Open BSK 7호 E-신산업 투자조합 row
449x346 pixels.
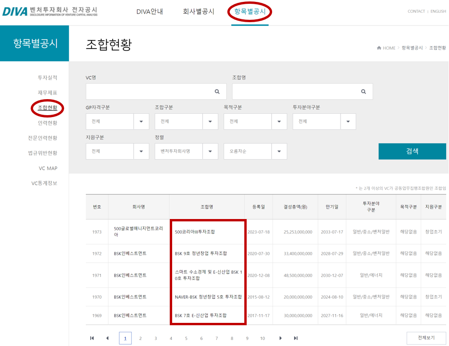[200, 315]
